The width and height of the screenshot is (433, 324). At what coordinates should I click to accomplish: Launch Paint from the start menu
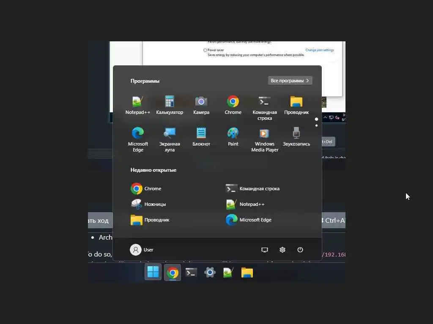tap(233, 137)
